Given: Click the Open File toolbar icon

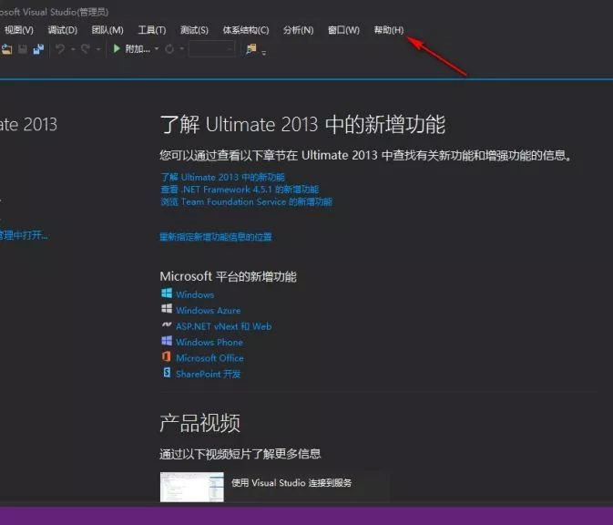Looking at the screenshot, I should pos(6,49).
